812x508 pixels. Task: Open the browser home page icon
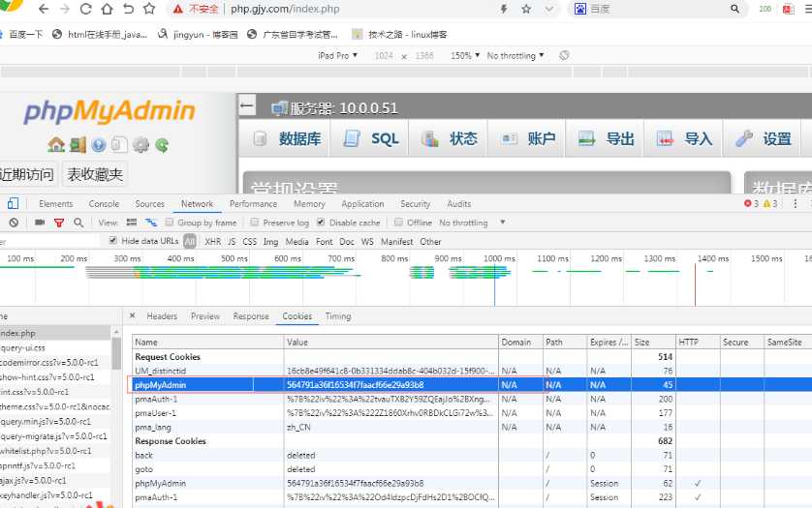coord(107,9)
